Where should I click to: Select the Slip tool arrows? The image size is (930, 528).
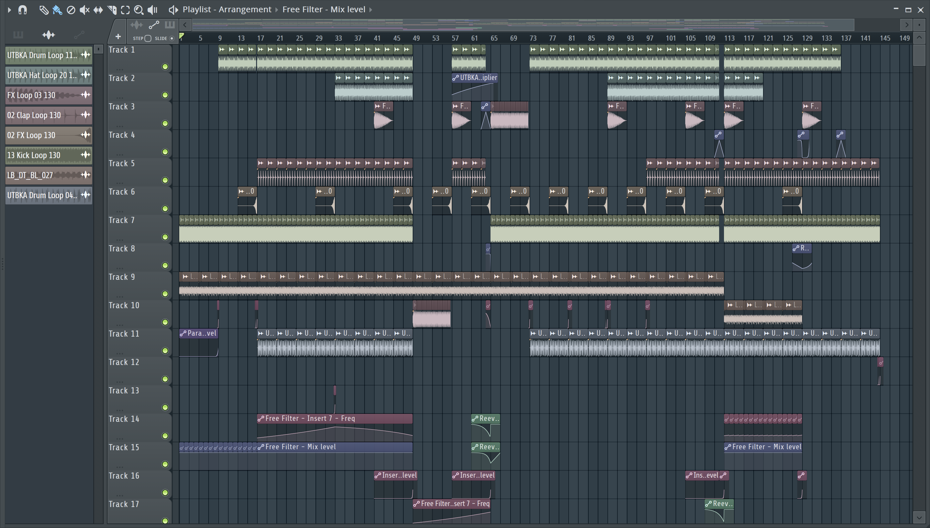click(98, 10)
